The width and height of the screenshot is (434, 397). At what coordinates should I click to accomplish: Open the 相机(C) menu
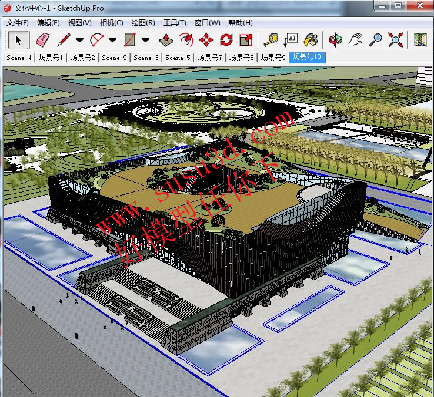click(x=112, y=23)
